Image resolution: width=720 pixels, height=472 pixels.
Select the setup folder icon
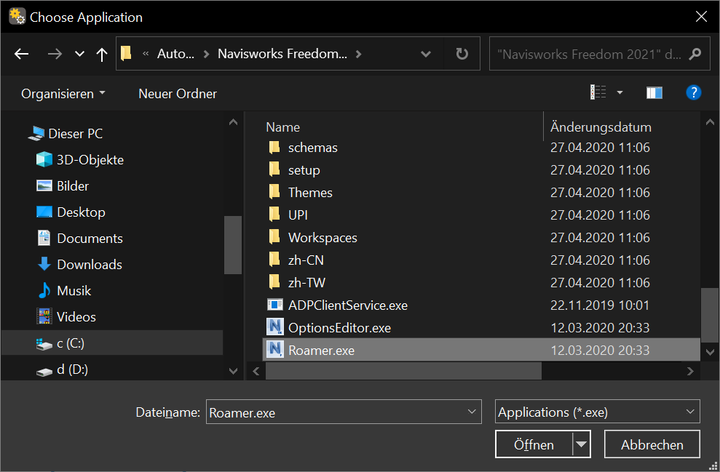[x=274, y=169]
